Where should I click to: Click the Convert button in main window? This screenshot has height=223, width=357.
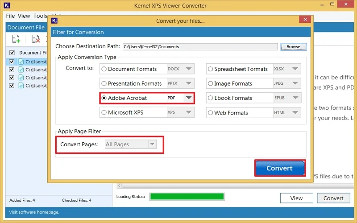(333, 198)
